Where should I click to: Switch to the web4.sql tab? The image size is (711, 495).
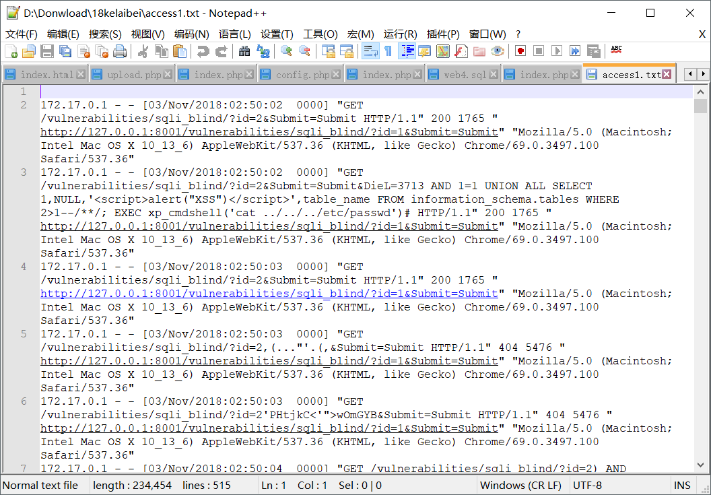(x=465, y=75)
